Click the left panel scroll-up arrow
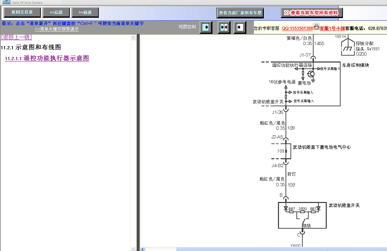 (133, 38)
